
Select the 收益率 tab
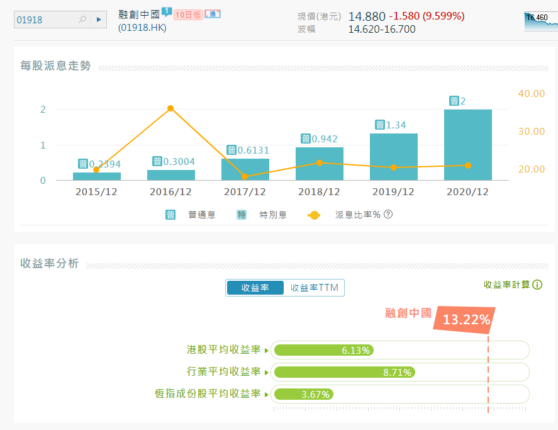click(x=255, y=288)
